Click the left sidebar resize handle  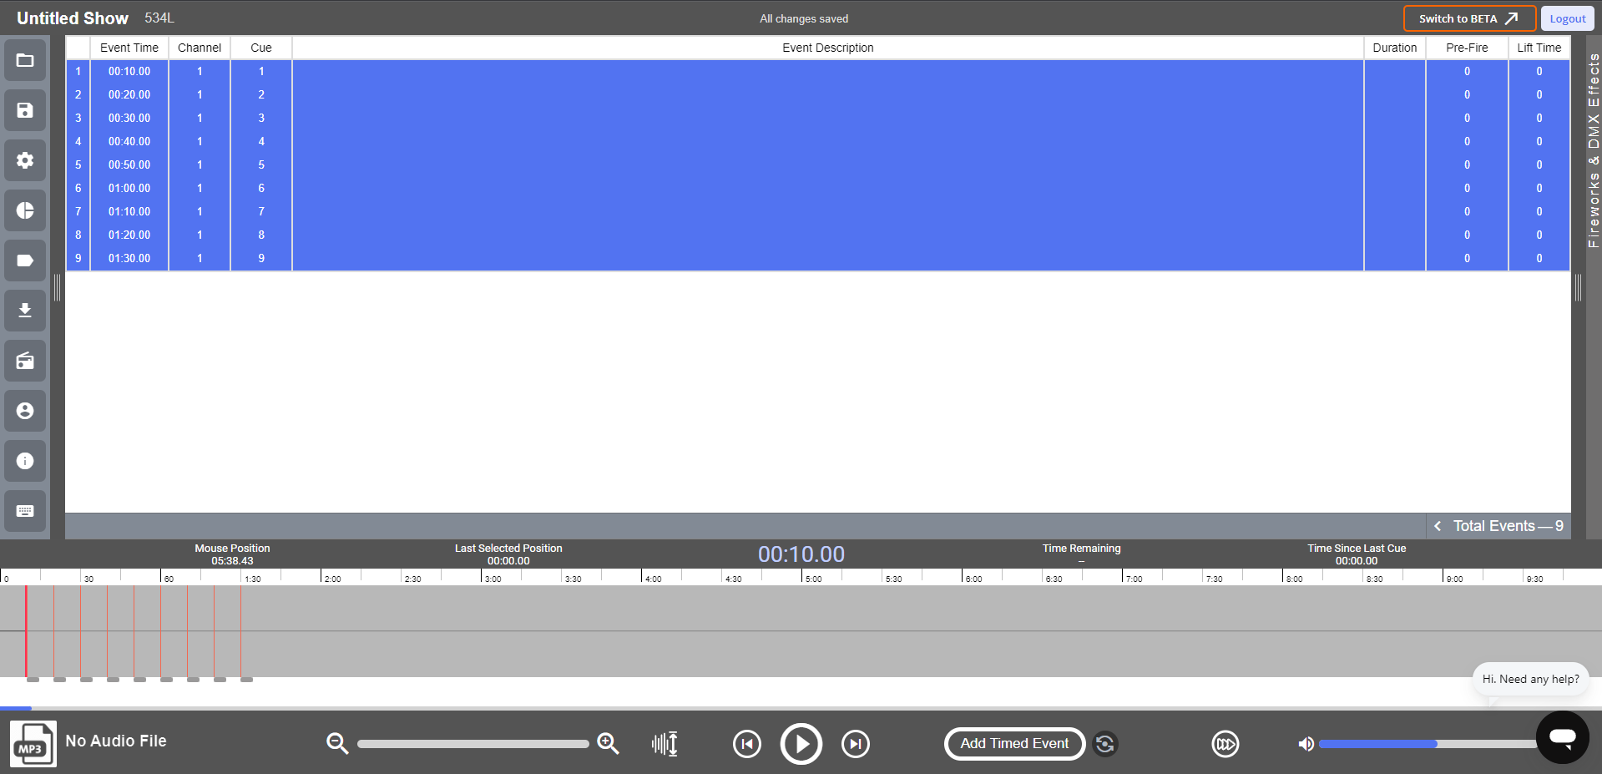pos(57,288)
